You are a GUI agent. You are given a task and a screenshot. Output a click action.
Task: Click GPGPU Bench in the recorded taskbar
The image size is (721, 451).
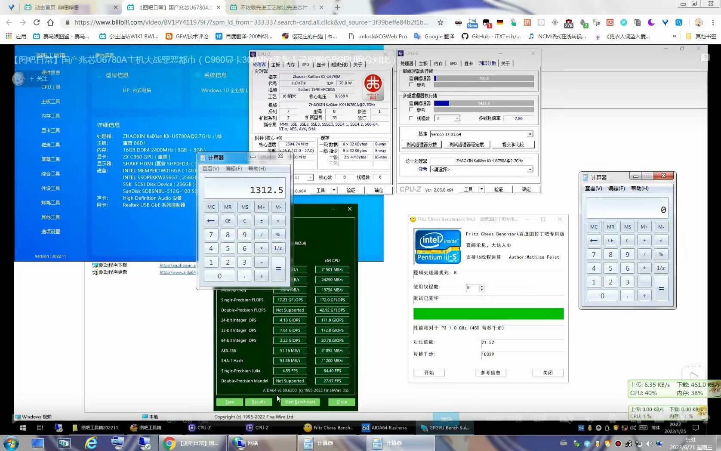(x=445, y=428)
